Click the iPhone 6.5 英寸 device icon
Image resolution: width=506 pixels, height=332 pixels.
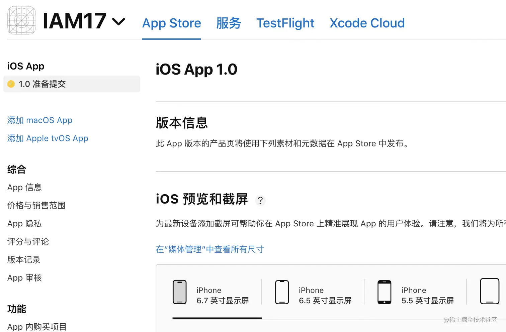pyautogui.click(x=282, y=292)
